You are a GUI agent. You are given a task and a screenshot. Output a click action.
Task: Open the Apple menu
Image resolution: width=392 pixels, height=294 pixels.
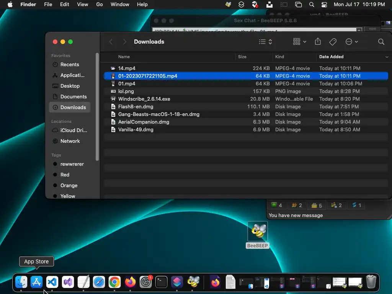tap(10, 5)
